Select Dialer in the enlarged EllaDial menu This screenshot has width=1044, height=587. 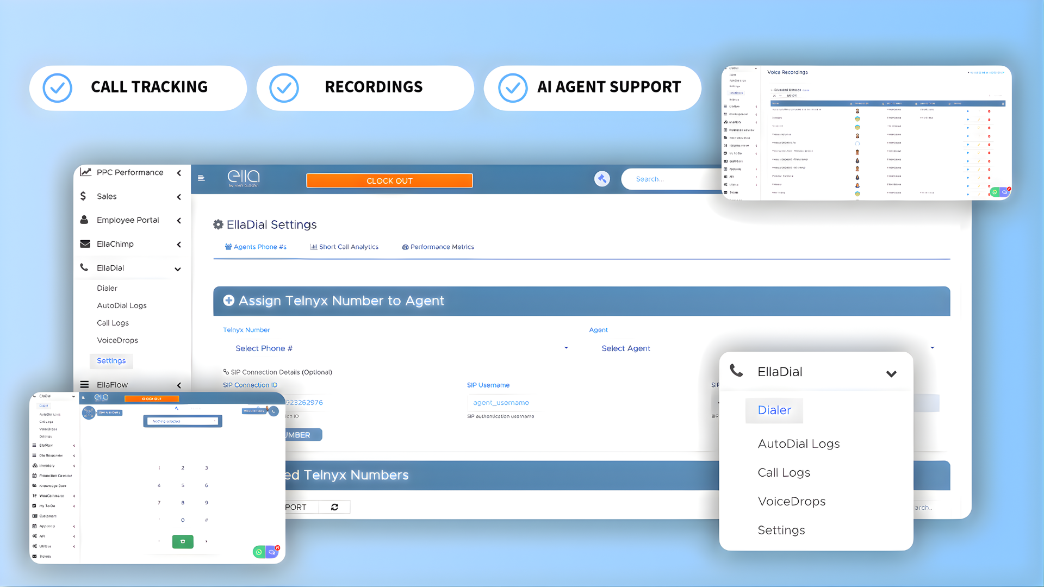point(774,410)
